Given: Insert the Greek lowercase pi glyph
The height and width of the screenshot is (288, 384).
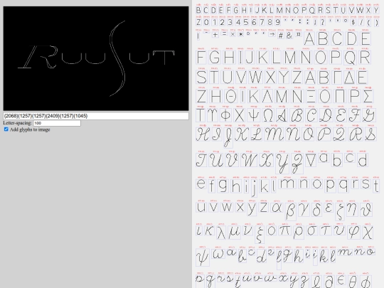Looking at the screenshot, I should point(284,230).
